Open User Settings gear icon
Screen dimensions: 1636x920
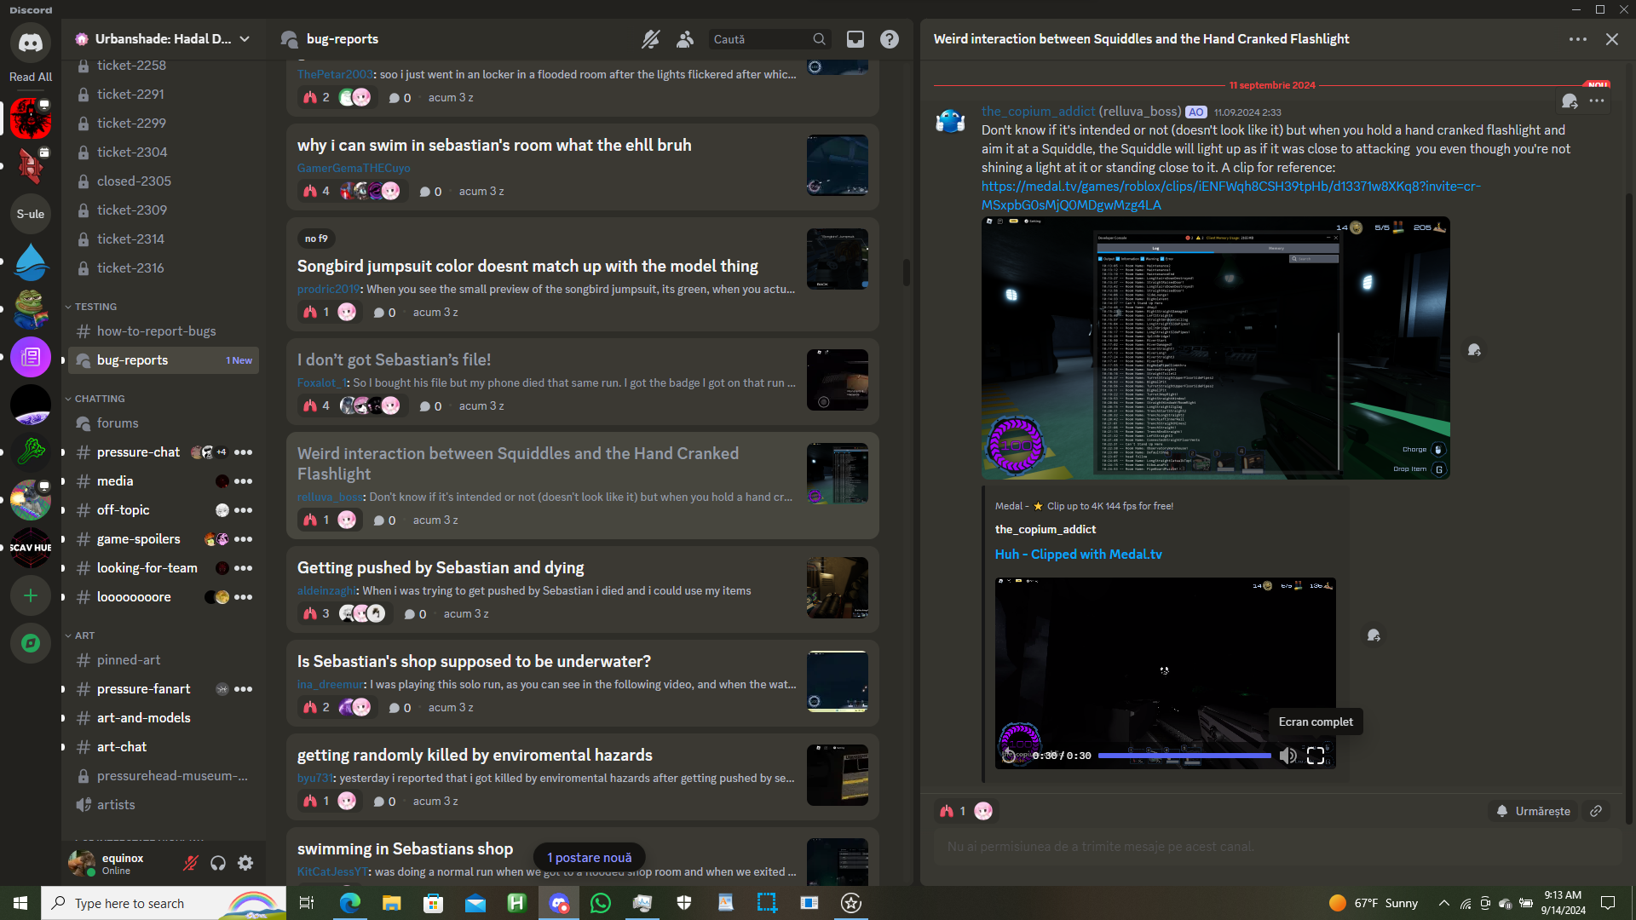pyautogui.click(x=245, y=863)
